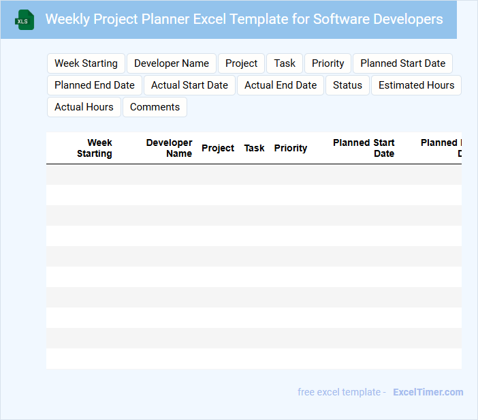
Task: Open the ExcelTimer.com link
Action: point(428,392)
